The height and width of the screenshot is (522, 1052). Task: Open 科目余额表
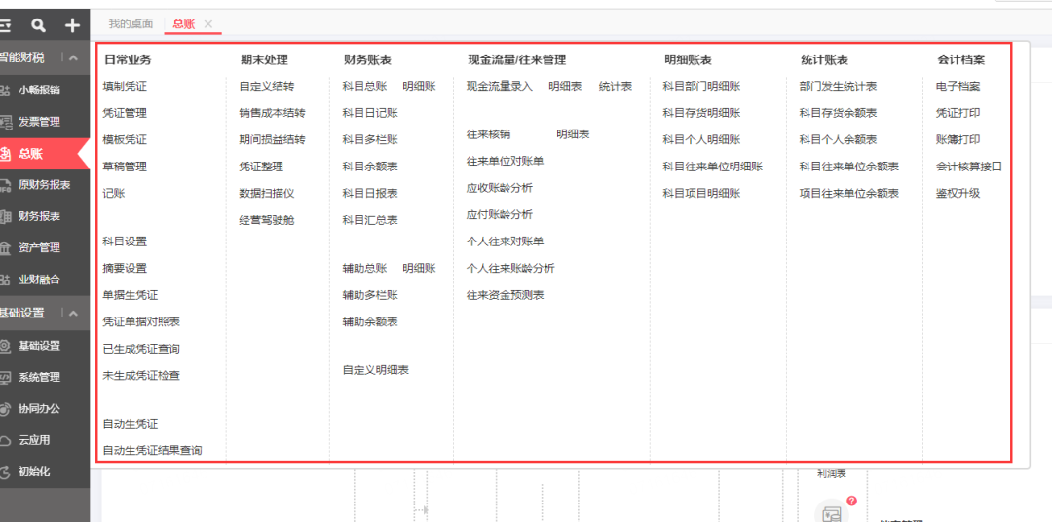[370, 167]
